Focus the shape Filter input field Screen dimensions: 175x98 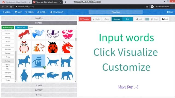(52, 27)
